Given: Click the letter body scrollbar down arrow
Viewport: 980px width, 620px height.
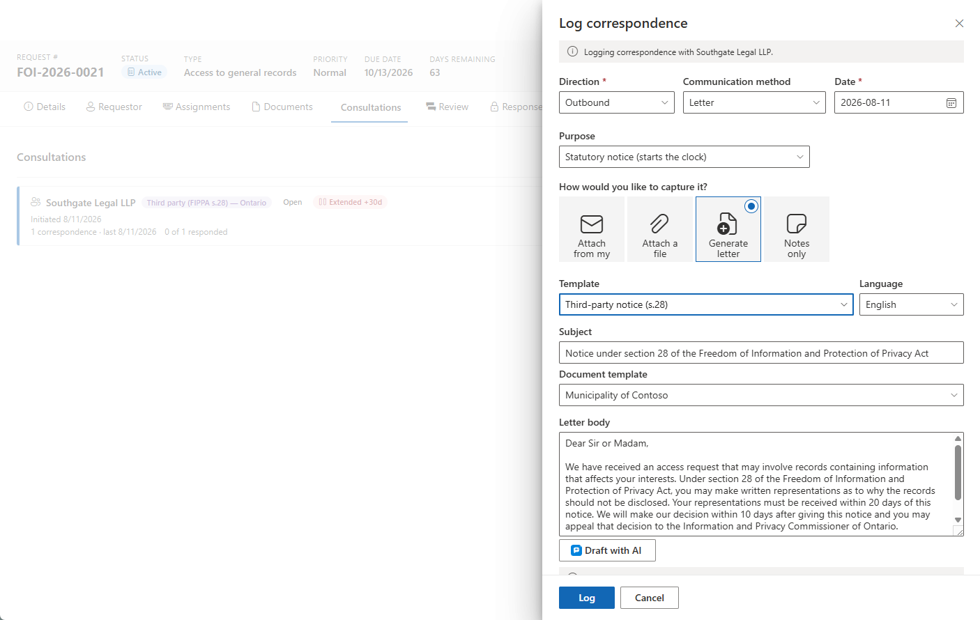Looking at the screenshot, I should click(958, 520).
